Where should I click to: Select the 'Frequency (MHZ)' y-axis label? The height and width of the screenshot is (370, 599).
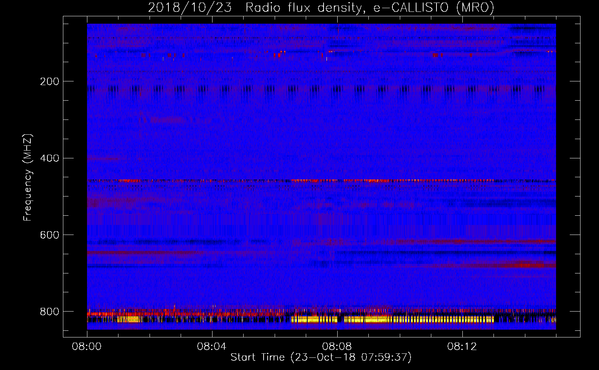28,178
